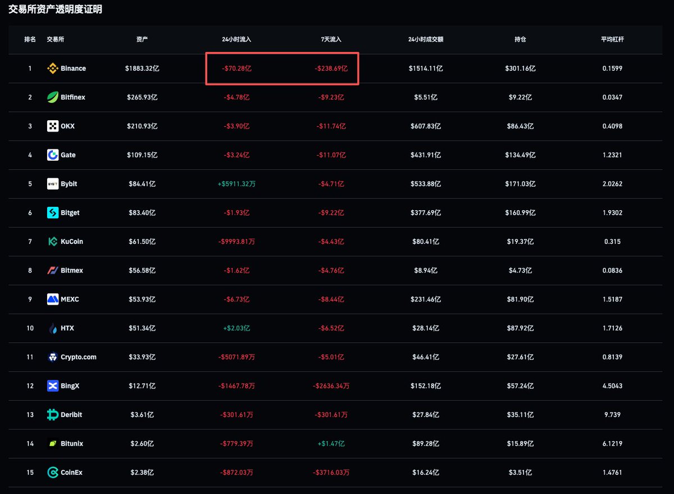
Task: Sort by the 24小时流入 column header
Action: click(x=236, y=39)
